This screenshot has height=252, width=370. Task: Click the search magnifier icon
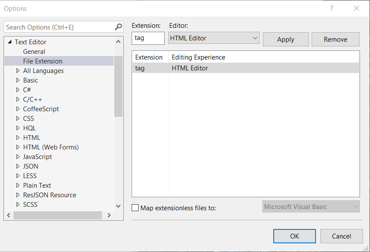click(117, 27)
